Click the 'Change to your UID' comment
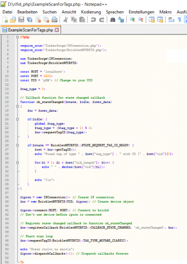Viewport: 187px width, 264px height. (x=73, y=80)
